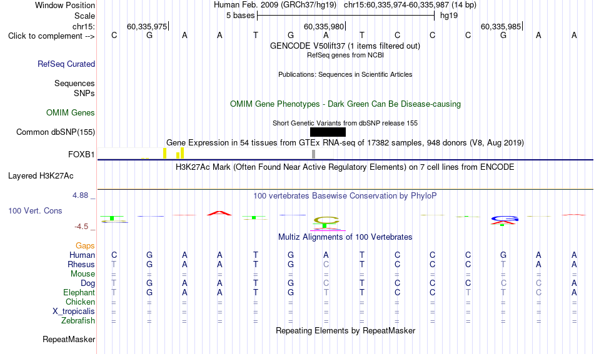Click the -4.5 PhyloP lower scale value
The width and height of the screenshot is (594, 354).
[81, 227]
